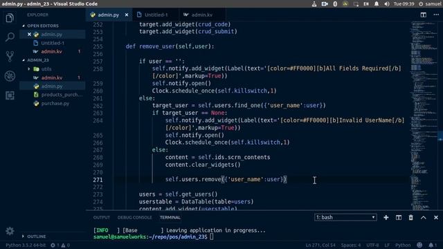Viewport: 443px width, 249px height.
Task: Open admin.kv in ADMIN_23 folder
Action: click(52, 77)
